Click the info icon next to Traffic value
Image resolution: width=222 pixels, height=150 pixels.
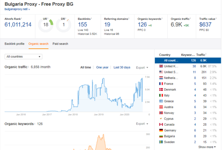pyautogui.click(x=216, y=18)
